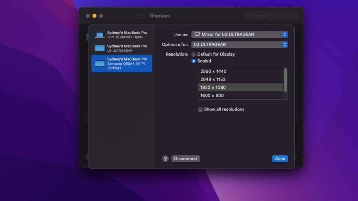This screenshot has height=201, width=358.
Task: Click the search magnifier icon
Action: tap(251, 16)
